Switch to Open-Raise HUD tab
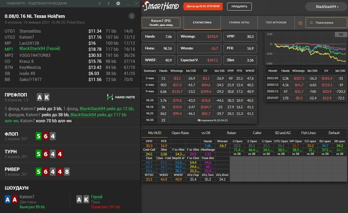This screenshot has height=213, width=348. [180, 133]
